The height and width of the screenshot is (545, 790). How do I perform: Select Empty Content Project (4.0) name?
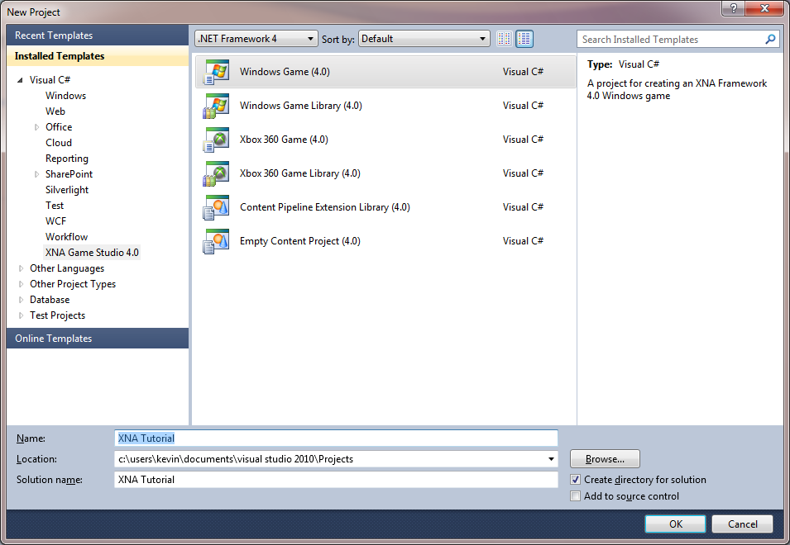[299, 241]
